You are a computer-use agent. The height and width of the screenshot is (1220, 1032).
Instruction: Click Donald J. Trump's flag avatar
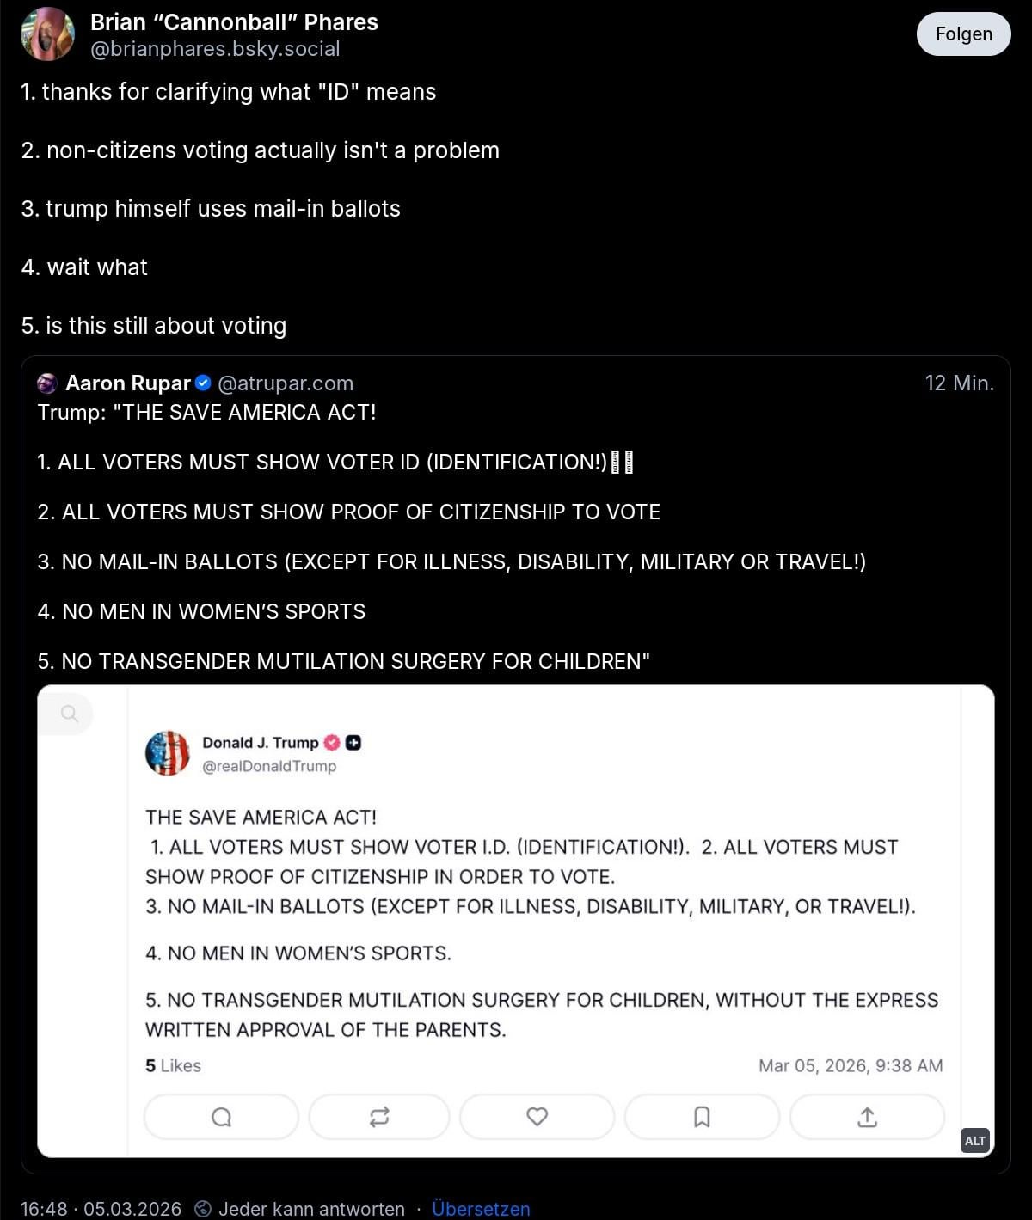pos(168,753)
